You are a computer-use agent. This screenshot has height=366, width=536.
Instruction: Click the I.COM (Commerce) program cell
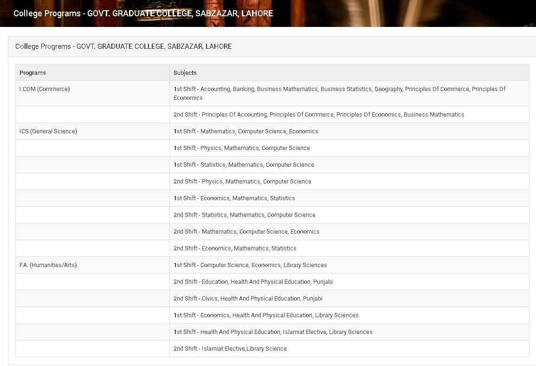tap(45, 89)
